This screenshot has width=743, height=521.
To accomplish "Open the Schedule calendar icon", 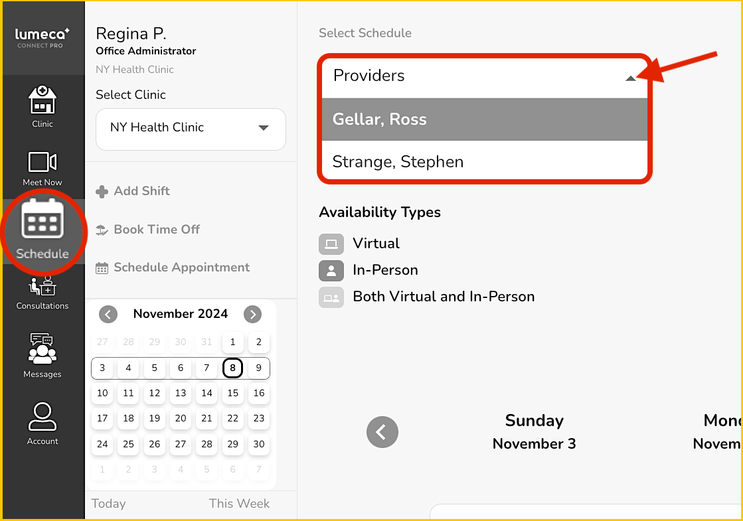I will (x=42, y=220).
